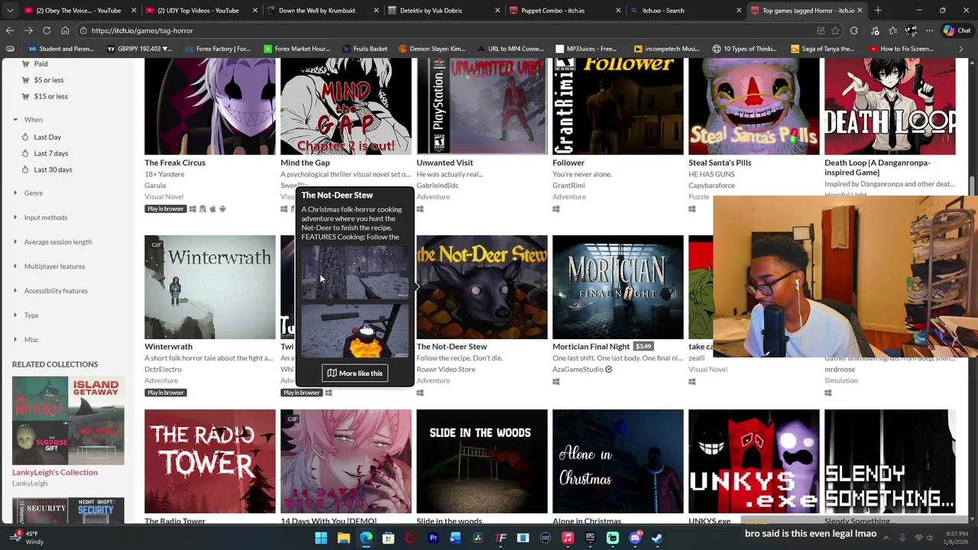Open the tab search chevron at top-left

[x=10, y=11]
